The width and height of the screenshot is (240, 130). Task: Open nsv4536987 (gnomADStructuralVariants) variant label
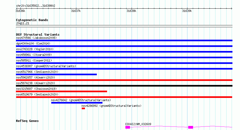[46, 66]
